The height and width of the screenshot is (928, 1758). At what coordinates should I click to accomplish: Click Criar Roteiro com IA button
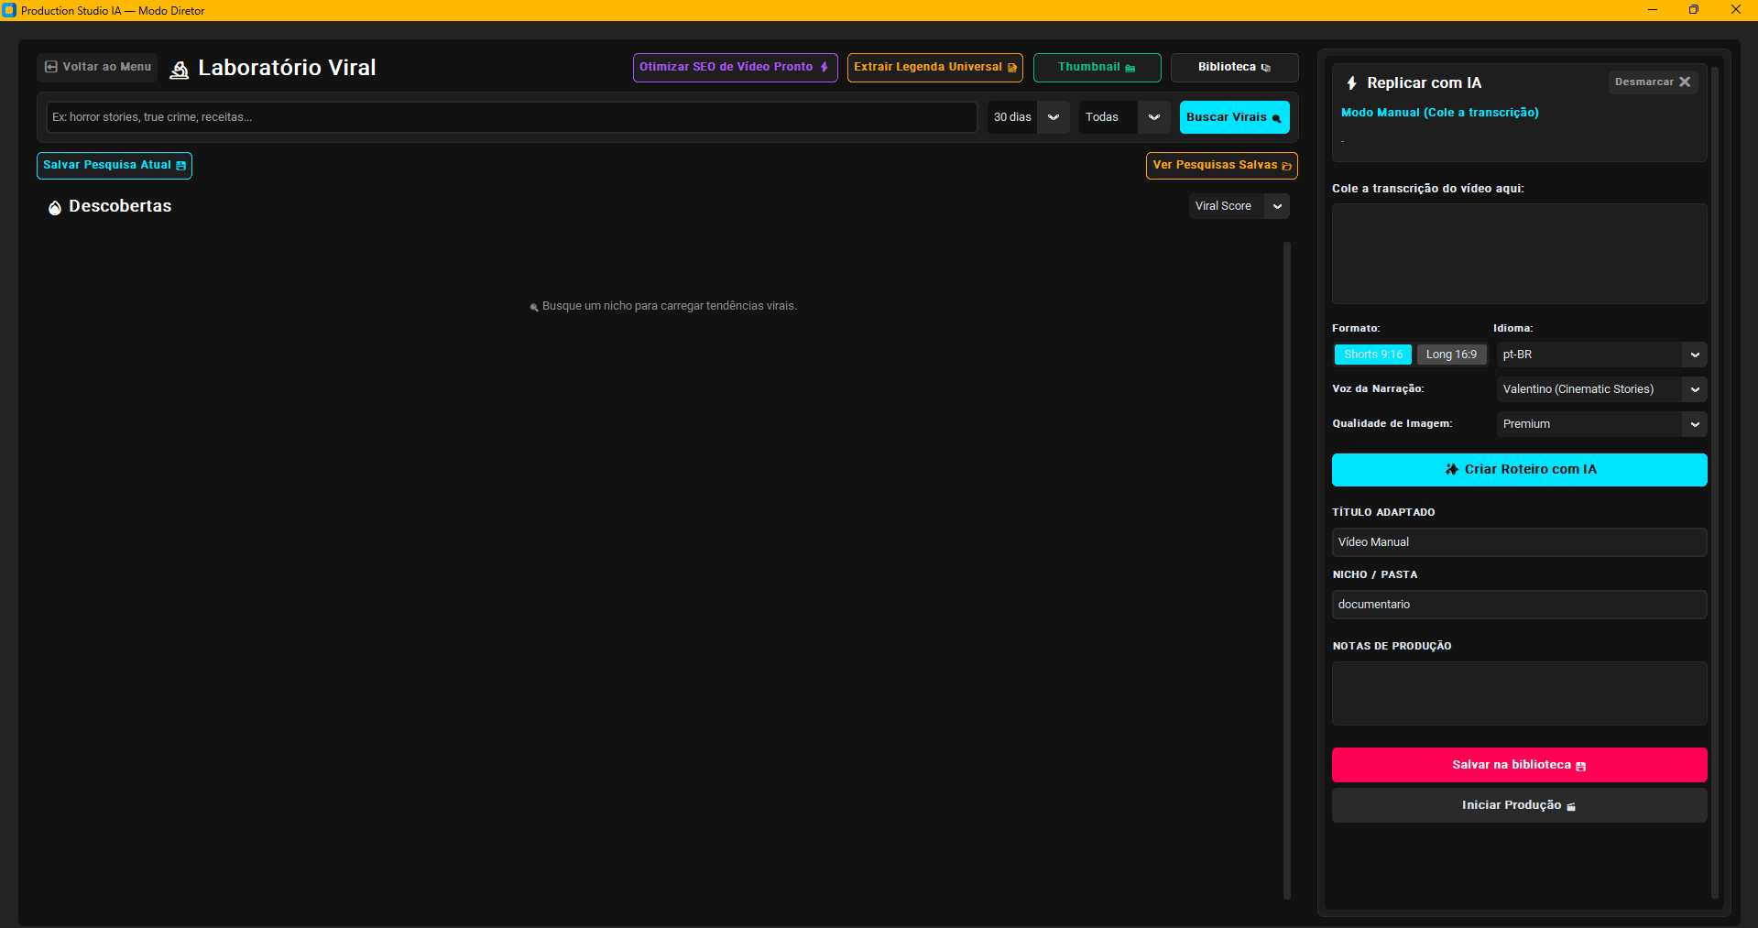tap(1519, 470)
